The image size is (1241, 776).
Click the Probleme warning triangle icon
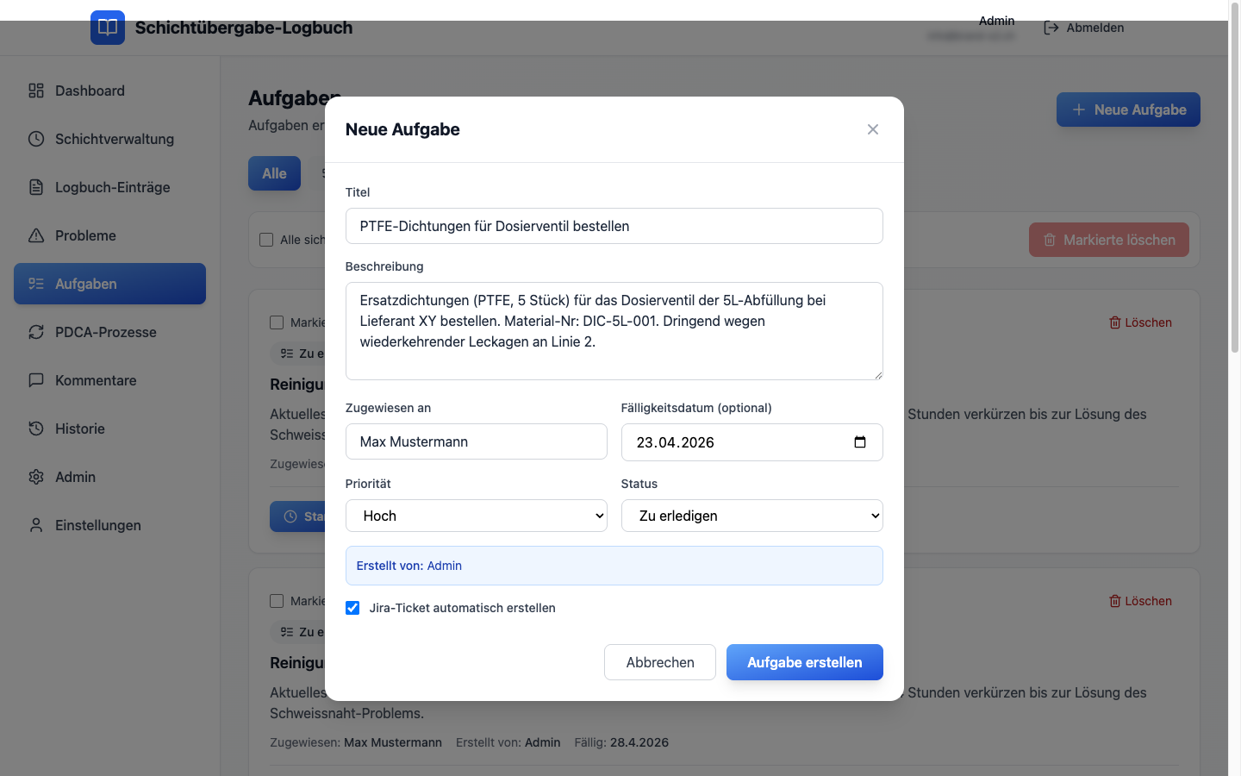(36, 235)
